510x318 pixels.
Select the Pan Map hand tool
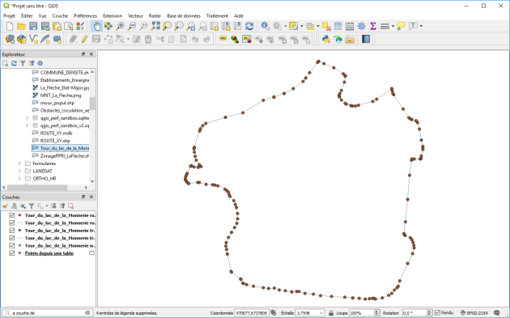[x=96, y=26]
